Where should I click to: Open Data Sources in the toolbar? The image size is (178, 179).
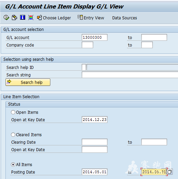pyautogui.click(x=125, y=18)
